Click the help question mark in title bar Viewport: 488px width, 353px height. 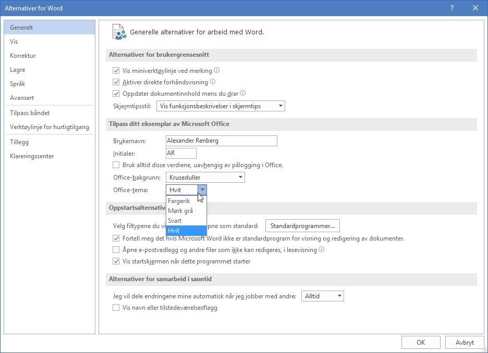click(x=452, y=8)
